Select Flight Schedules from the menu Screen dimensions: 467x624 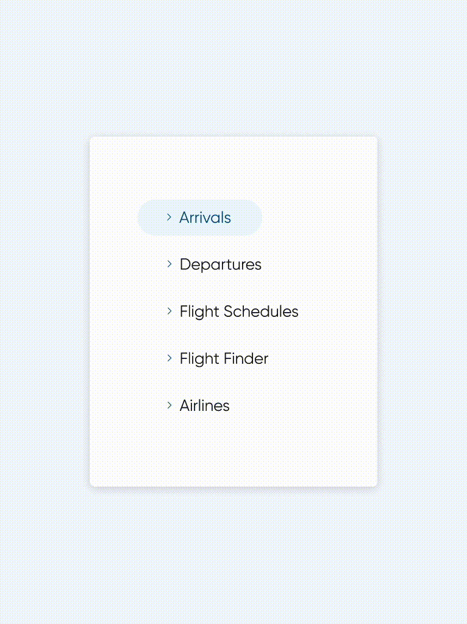(x=238, y=312)
